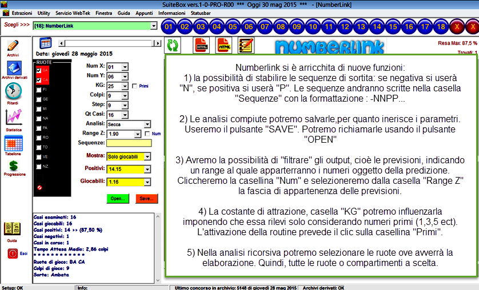
Task: Open the Range Z dropdown
Action: click(x=138, y=134)
